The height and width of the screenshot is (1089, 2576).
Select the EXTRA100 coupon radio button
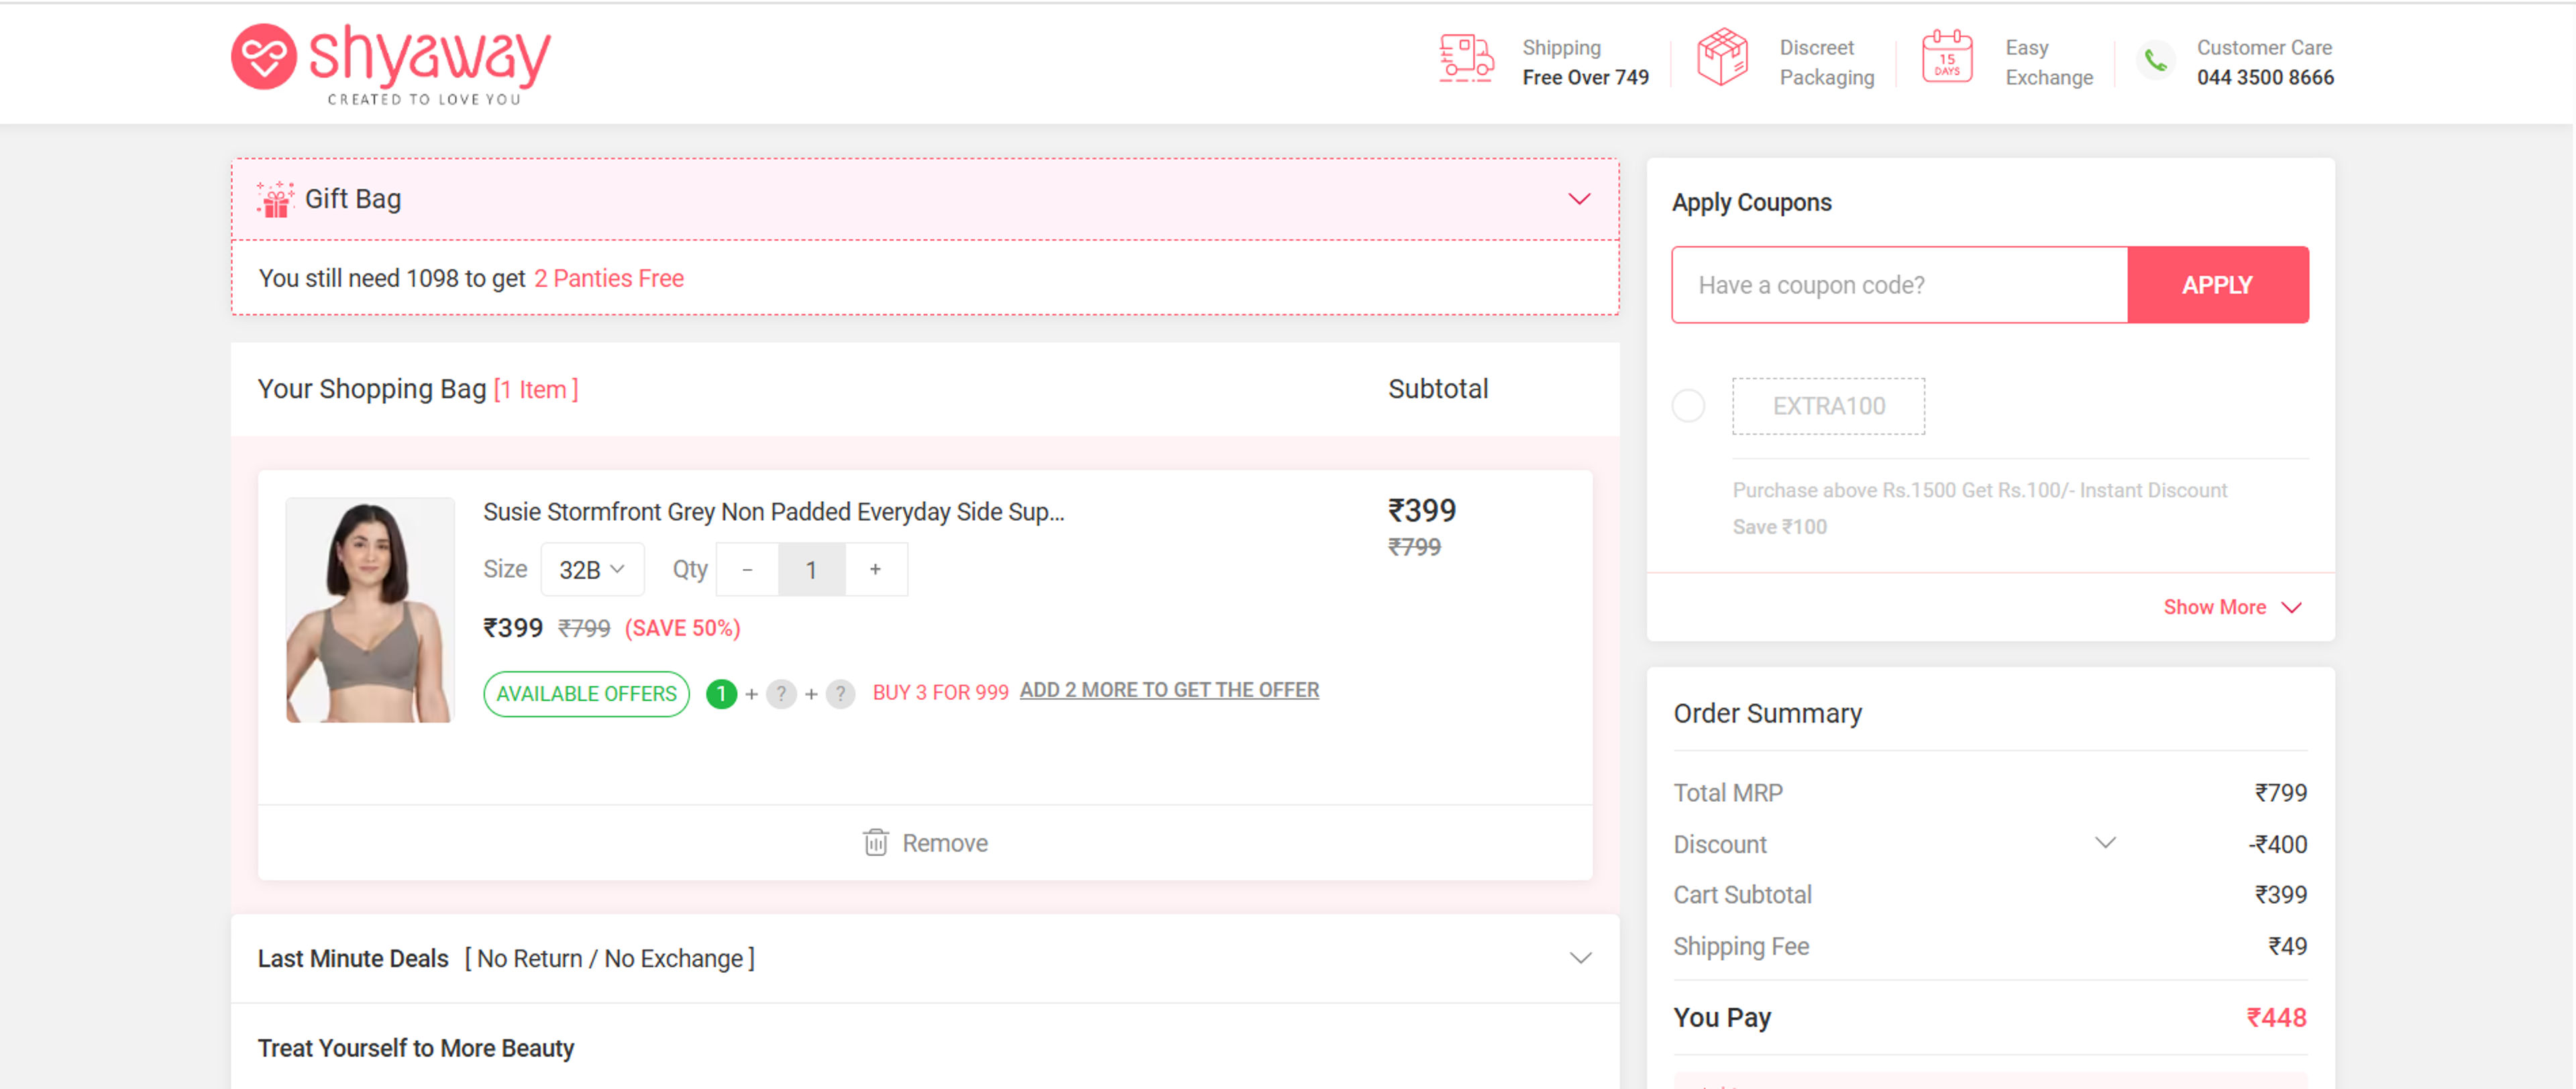[1688, 406]
